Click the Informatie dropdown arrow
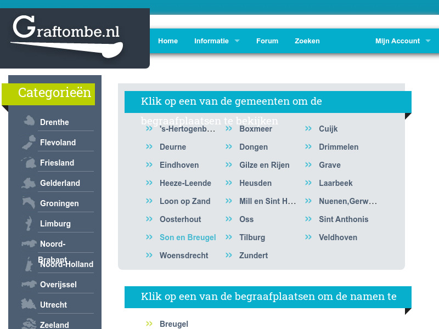 point(237,41)
